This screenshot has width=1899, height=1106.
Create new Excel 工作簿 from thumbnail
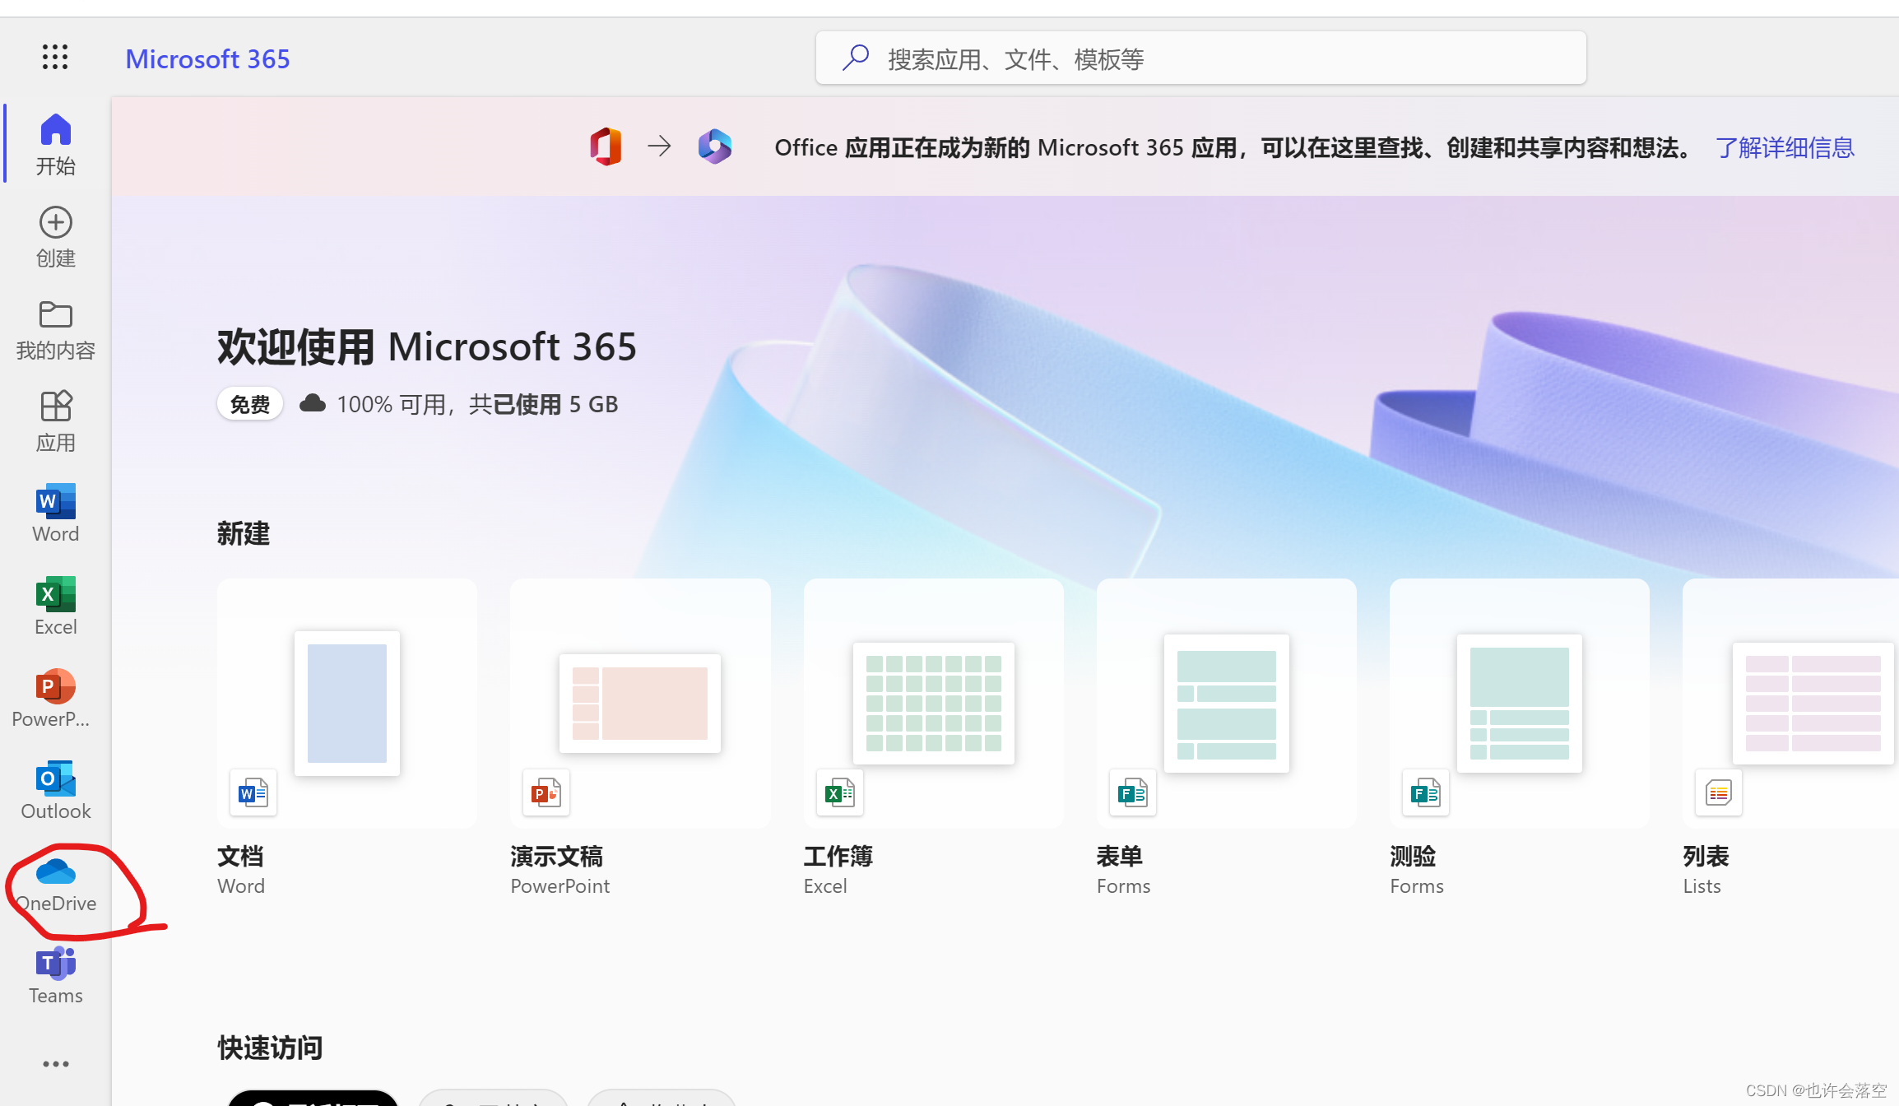click(934, 703)
